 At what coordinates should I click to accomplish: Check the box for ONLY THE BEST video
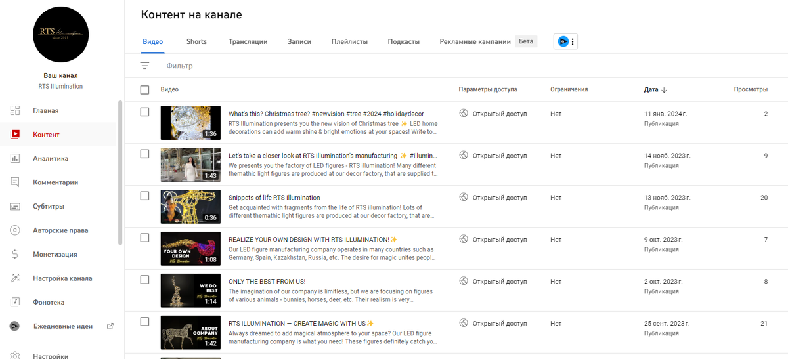(x=144, y=280)
